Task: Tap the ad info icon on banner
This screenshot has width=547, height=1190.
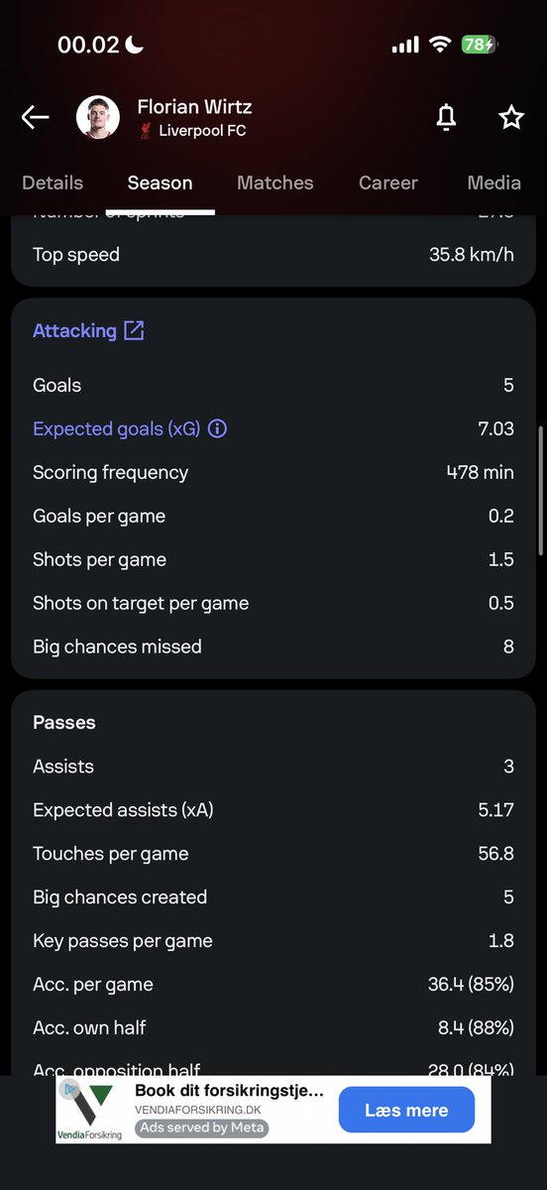Action: point(69,1089)
